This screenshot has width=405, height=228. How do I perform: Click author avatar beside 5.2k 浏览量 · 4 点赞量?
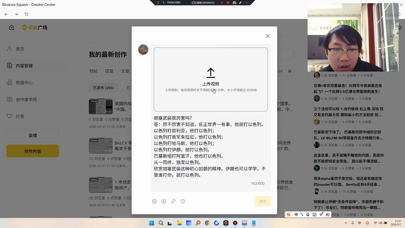pyautogui.click(x=317, y=98)
